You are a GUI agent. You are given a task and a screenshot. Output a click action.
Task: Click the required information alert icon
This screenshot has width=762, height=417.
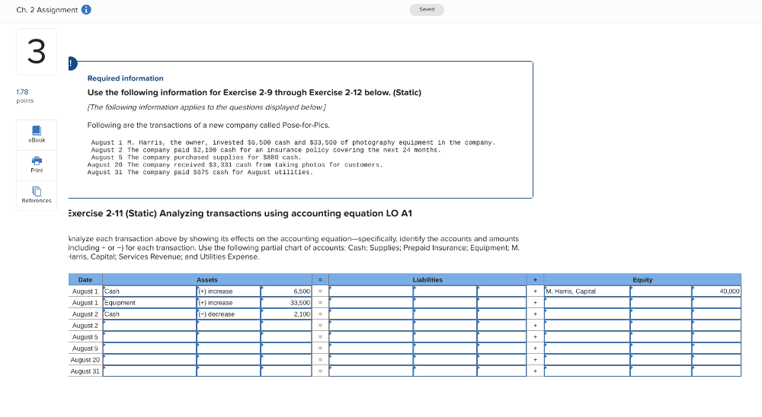72,63
